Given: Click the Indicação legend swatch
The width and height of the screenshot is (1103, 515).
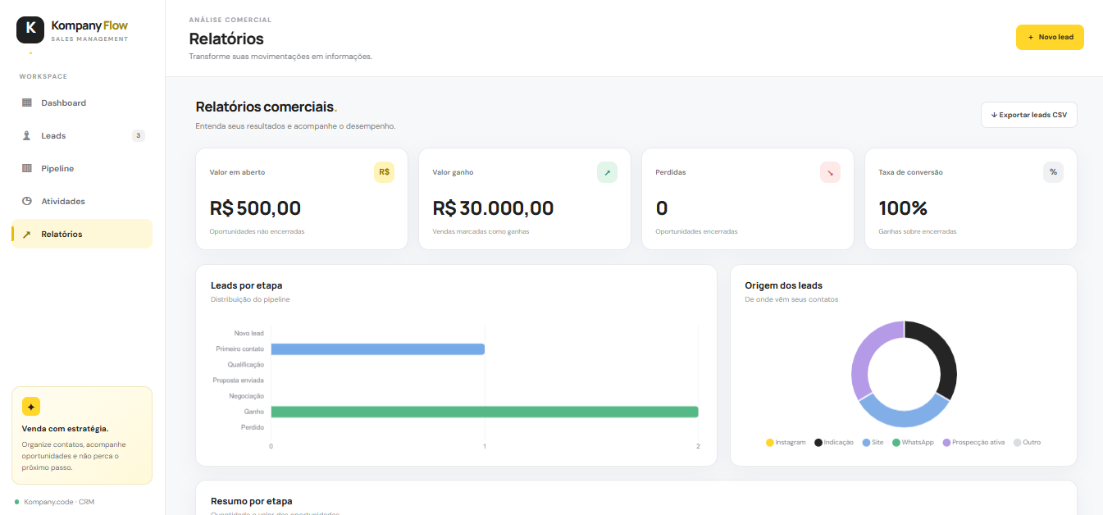Looking at the screenshot, I should tap(818, 443).
